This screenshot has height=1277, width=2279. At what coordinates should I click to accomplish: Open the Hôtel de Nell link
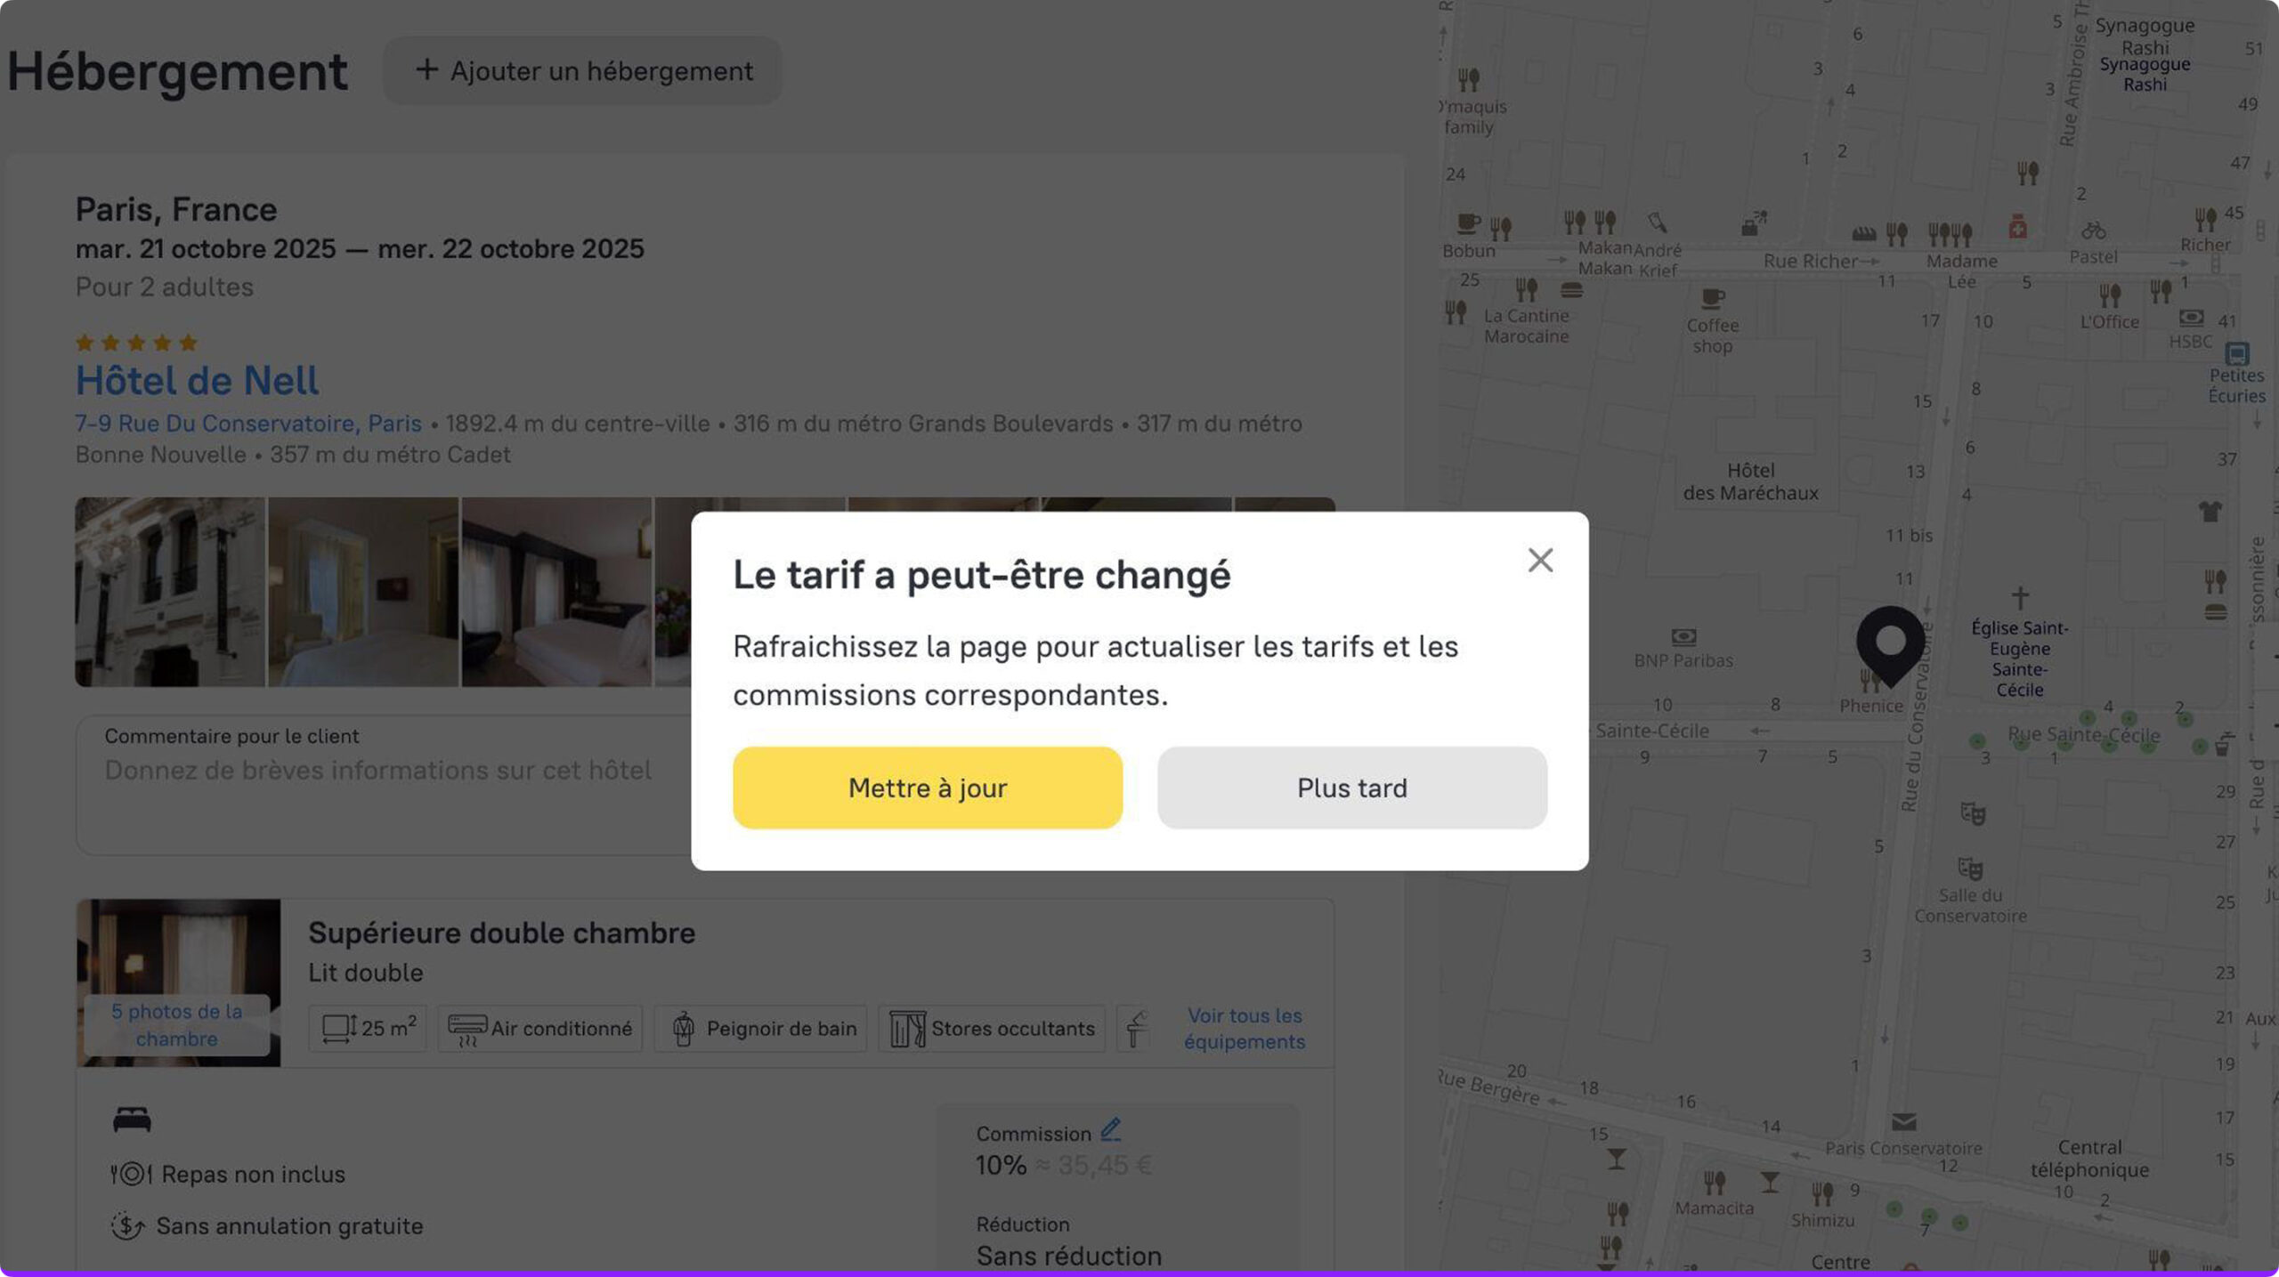(x=197, y=381)
